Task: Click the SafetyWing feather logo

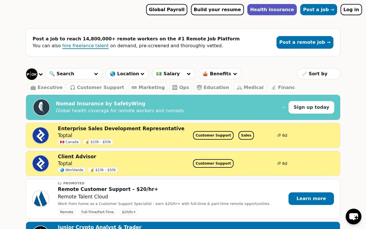Action: (41, 107)
